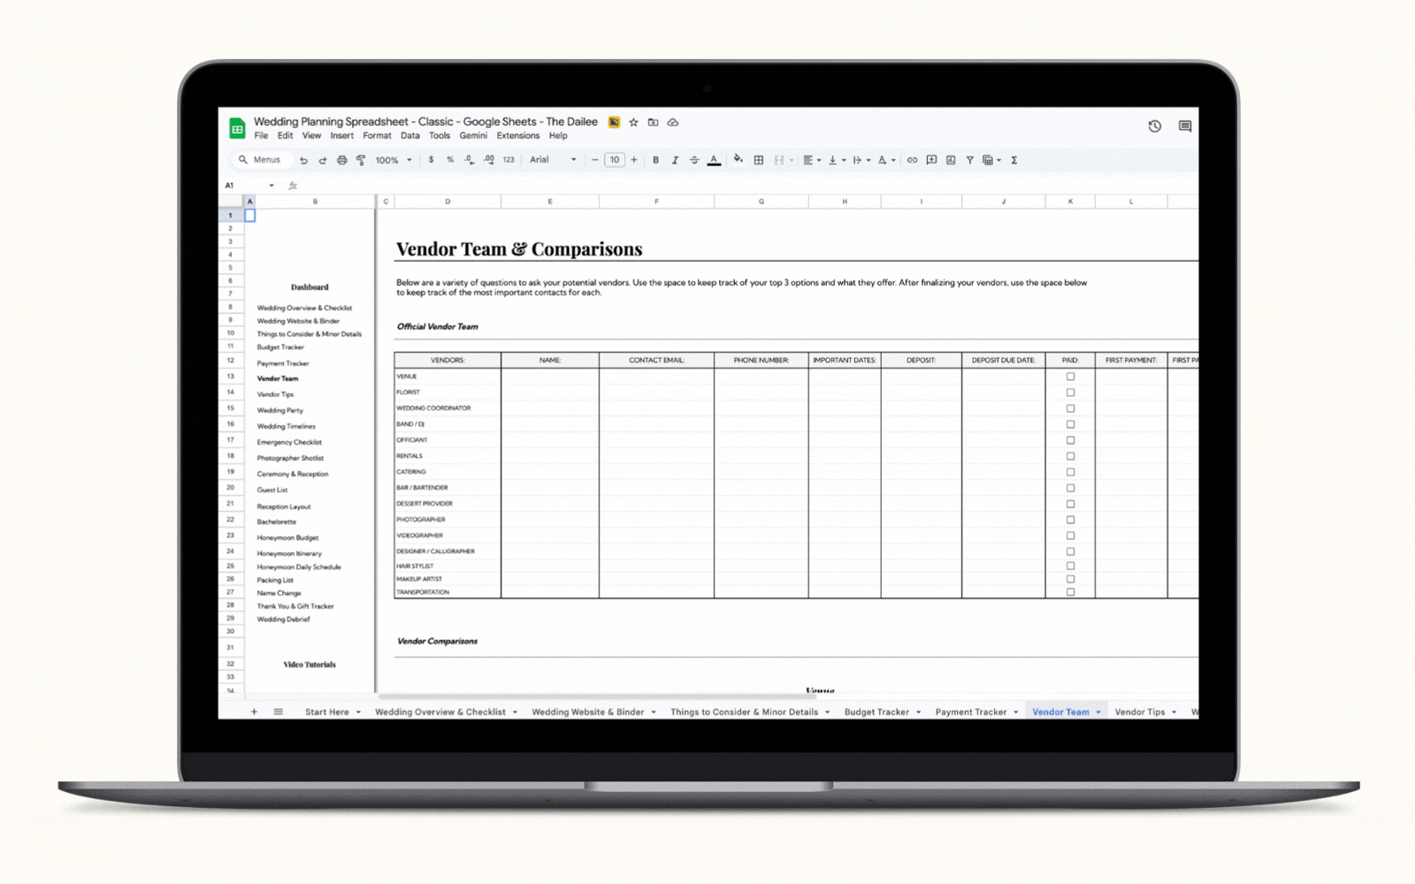This screenshot has height=884, width=1415.
Task: Select the paint format tool
Action: click(x=361, y=160)
